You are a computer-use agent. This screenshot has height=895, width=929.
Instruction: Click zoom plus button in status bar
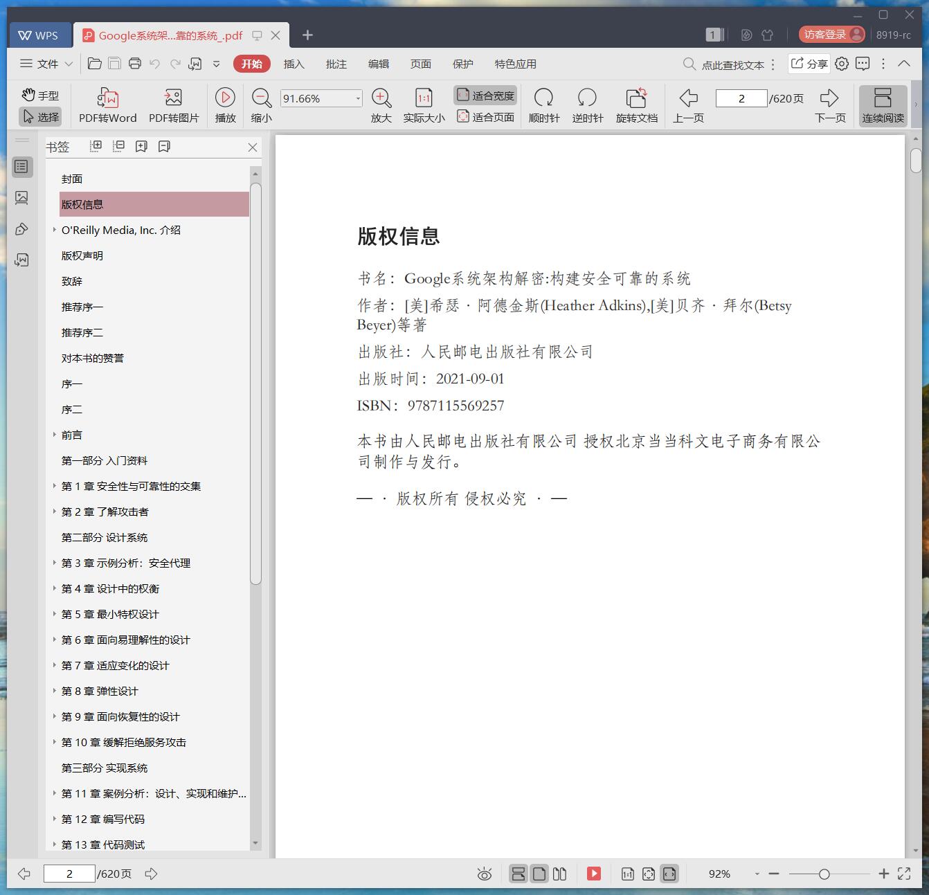(x=883, y=874)
